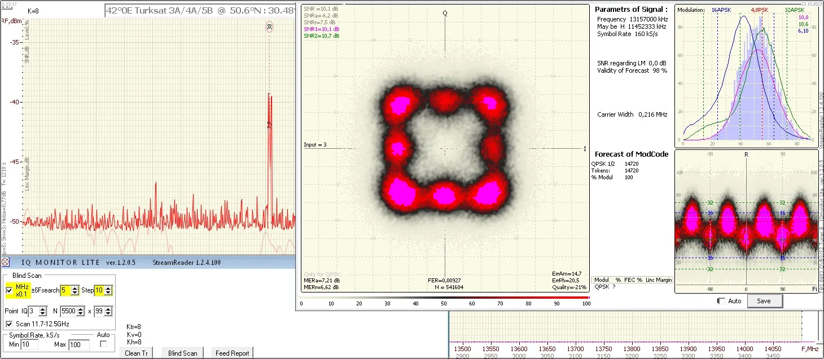Open the Feed Report
This screenshot has height=359, width=824.
pos(232,353)
